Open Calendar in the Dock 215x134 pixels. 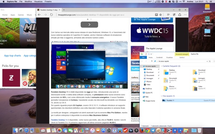pyautogui.click(x=43, y=130)
